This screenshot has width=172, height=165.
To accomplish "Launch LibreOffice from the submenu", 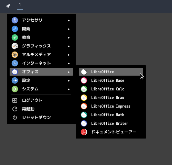I will 111,72.
